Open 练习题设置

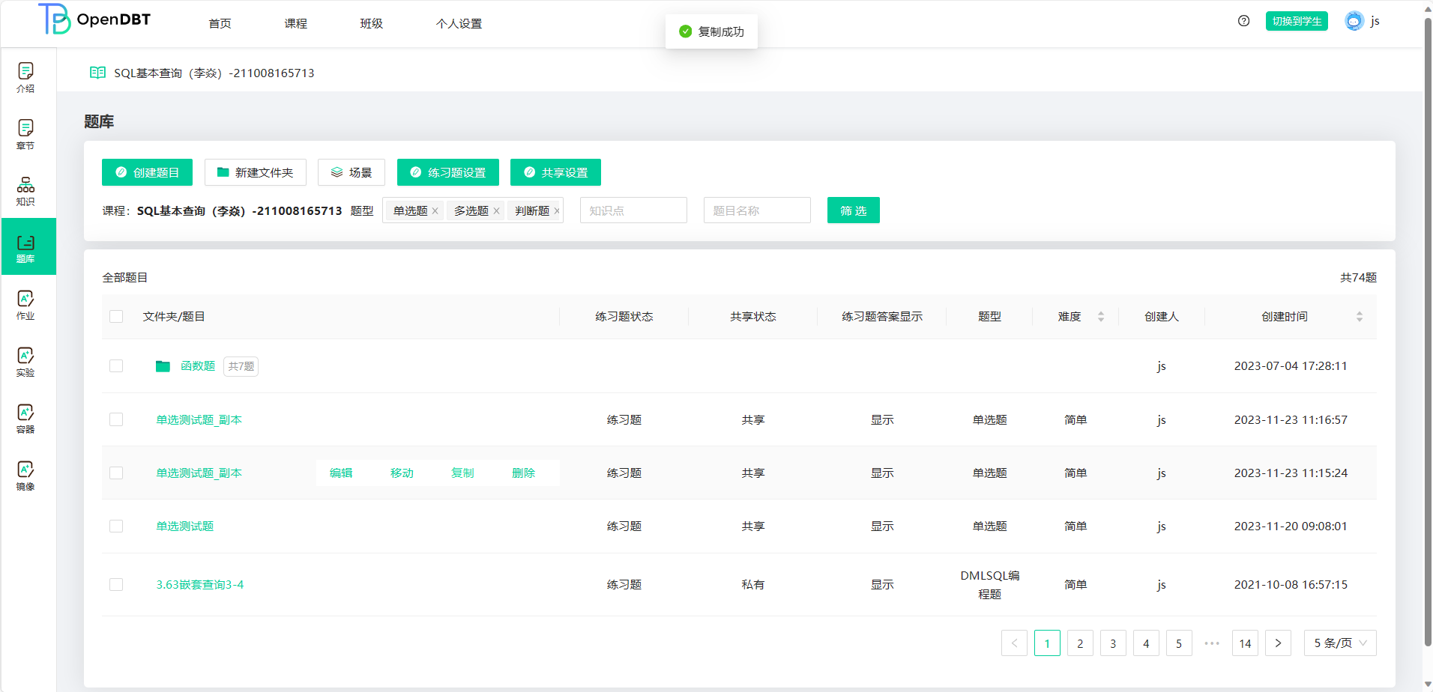(x=448, y=172)
